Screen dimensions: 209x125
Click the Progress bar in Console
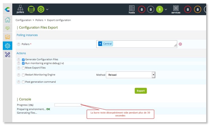click(x=68, y=105)
